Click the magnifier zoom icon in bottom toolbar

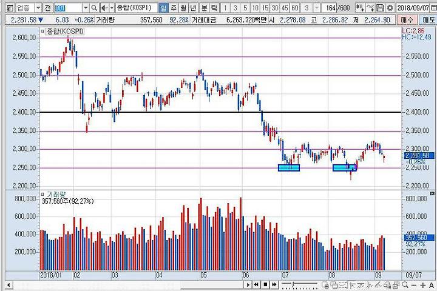pyautogui.click(x=405, y=285)
